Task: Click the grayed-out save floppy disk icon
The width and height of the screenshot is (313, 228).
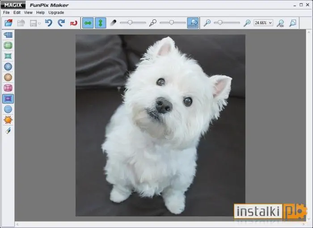Action: point(33,23)
